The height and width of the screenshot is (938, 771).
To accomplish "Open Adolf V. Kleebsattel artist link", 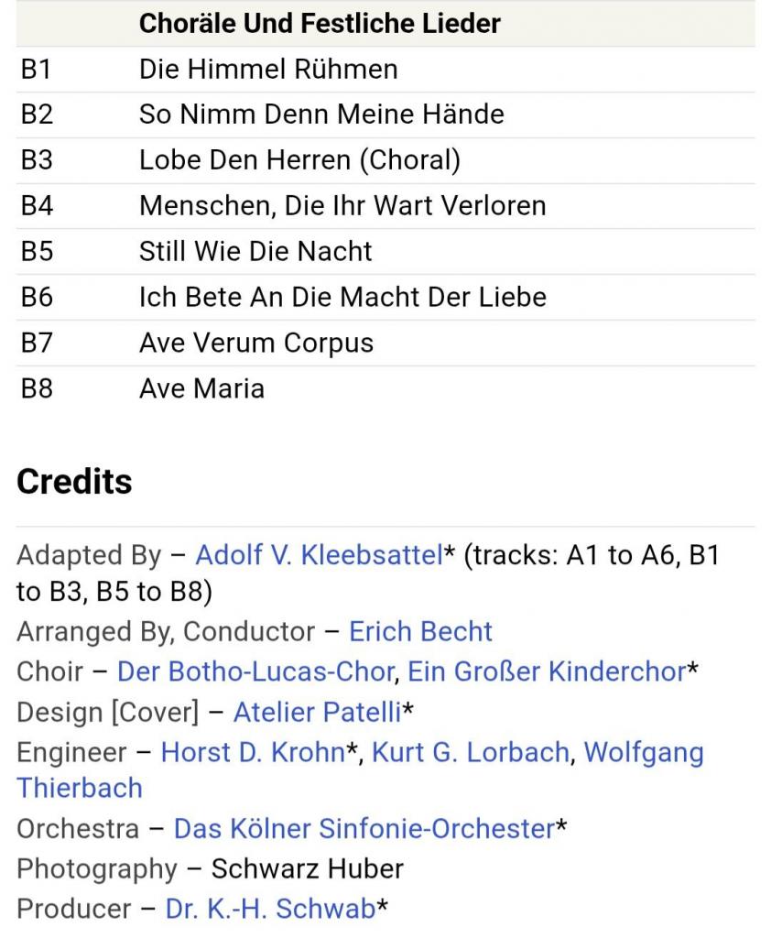I will 319,555.
